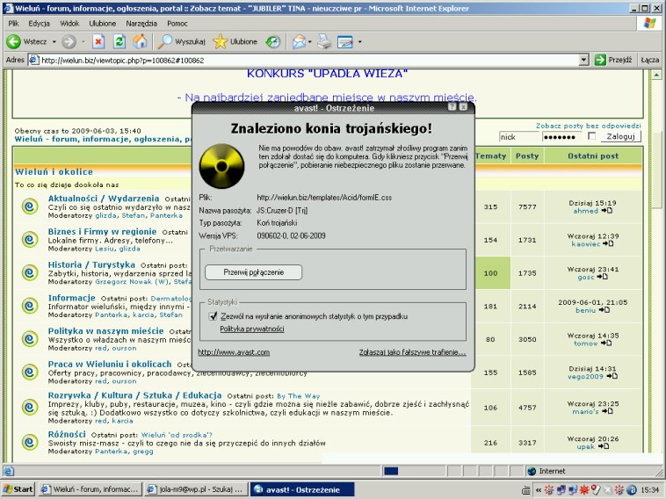Click the Przerwij połączenie button
Screen dimensions: 666x499
(254, 272)
